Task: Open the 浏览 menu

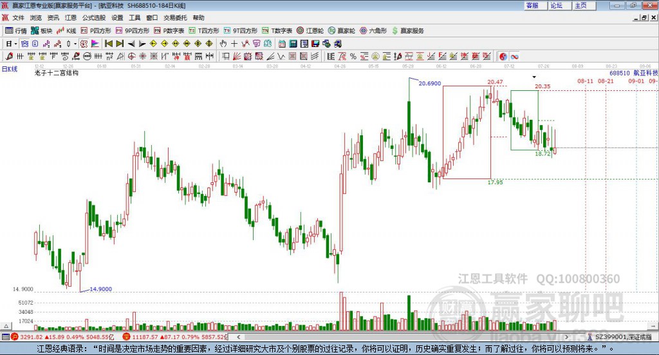Action: (36, 17)
